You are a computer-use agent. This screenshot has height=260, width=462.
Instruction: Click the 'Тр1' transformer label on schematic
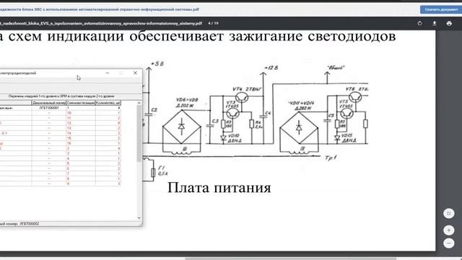(x=331, y=158)
